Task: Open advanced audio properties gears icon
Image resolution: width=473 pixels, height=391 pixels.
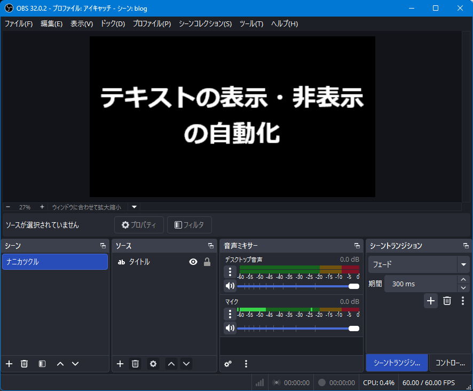Action: click(228, 364)
